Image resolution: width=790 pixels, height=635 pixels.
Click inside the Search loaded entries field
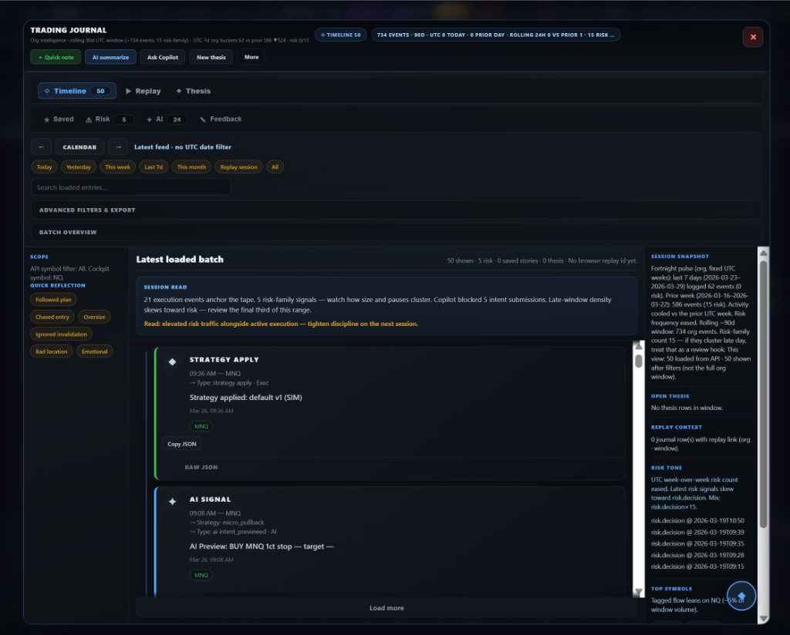click(x=131, y=187)
